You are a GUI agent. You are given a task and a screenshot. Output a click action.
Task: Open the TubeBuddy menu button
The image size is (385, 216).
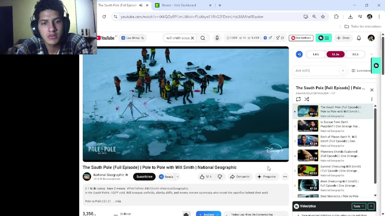[324, 38]
